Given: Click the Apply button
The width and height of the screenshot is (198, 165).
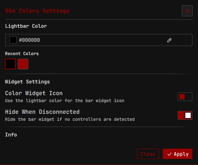Looking at the screenshot, I should point(178,154).
